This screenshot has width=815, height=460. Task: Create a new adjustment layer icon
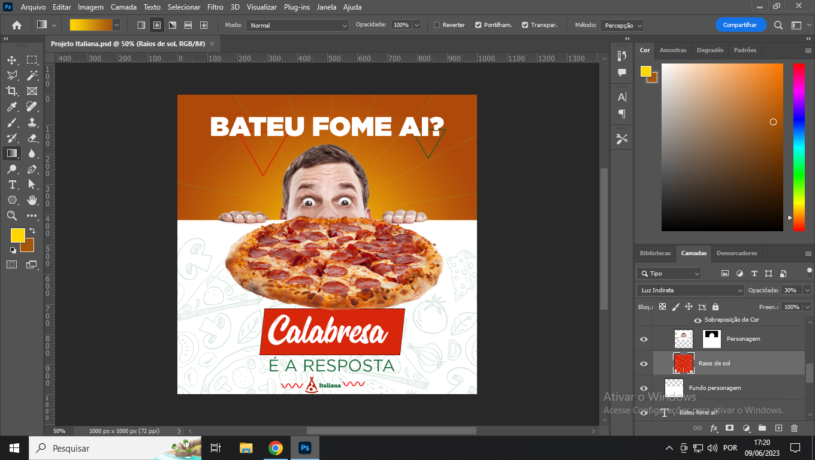tap(746, 428)
